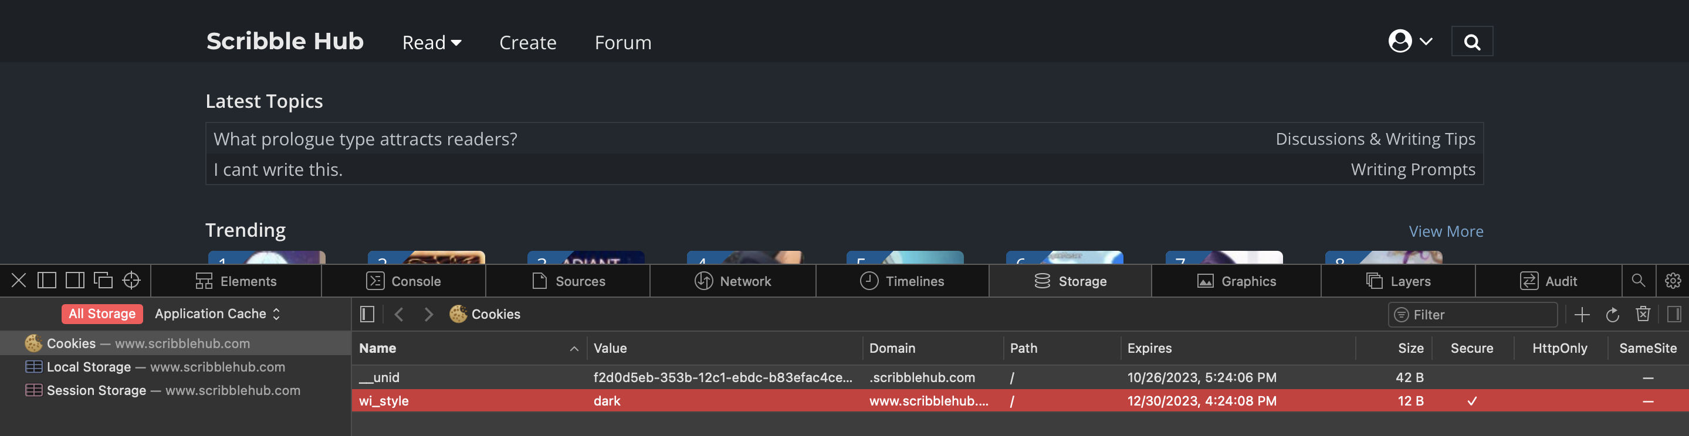1689x436 pixels.
Task: Activate the element selection crosshair tool
Action: point(130,280)
